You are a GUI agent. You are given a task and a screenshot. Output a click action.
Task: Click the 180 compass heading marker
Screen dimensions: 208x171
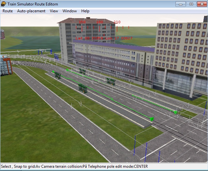click(x=99, y=22)
